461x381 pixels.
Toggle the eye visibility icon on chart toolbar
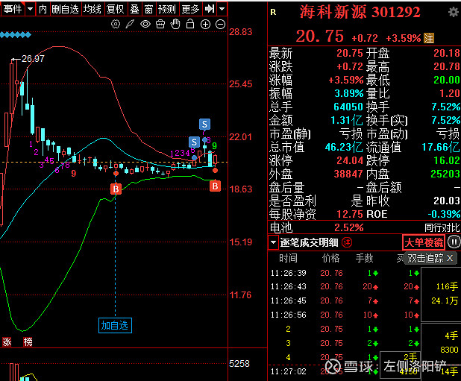coord(145,24)
